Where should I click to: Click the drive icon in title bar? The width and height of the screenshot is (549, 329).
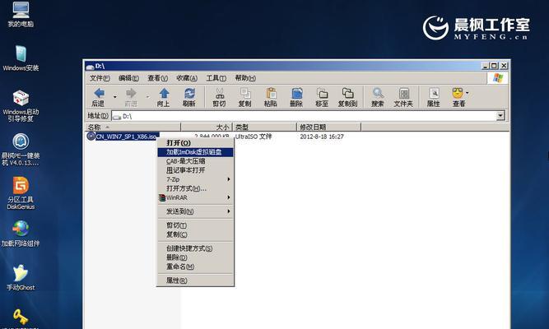(x=90, y=66)
